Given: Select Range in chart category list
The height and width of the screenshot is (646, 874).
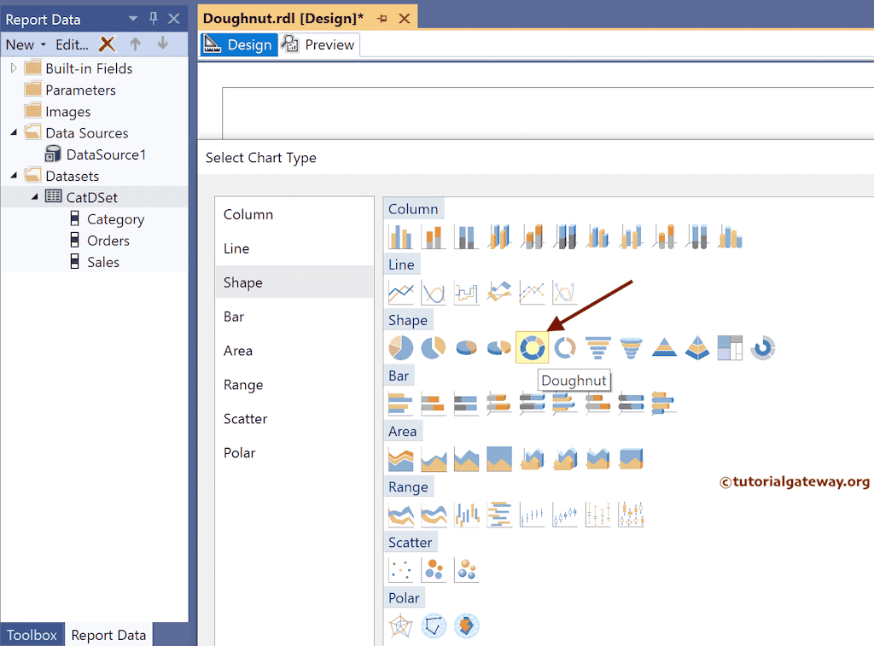Looking at the screenshot, I should [x=294, y=385].
